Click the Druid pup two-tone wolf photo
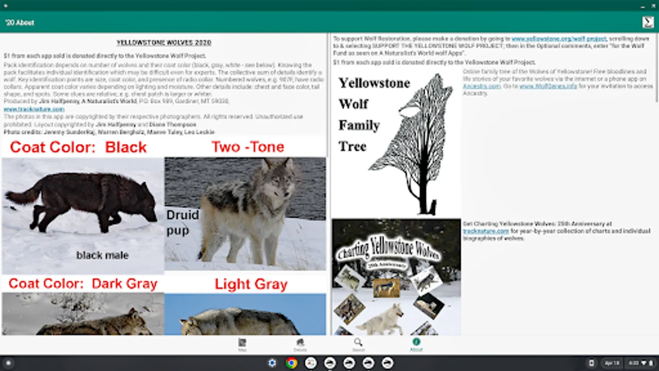659x371 pixels. (245, 214)
